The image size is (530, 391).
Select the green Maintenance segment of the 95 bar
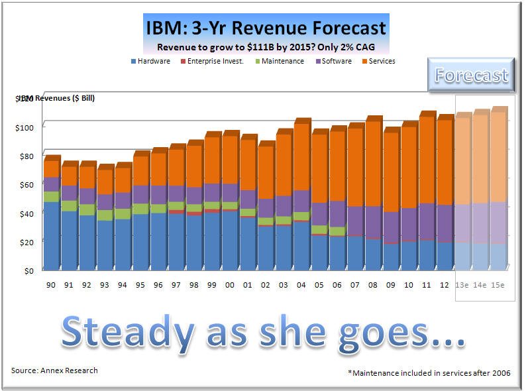point(140,209)
